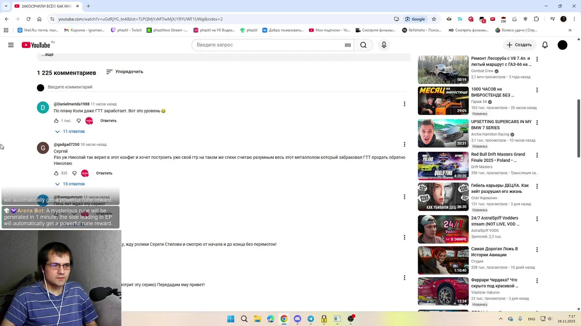
Task: Open Chrome three-dot menu
Action: (574, 19)
